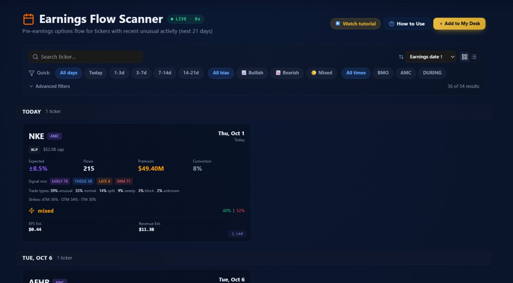
Task: Click the IMM 71 signal tag
Action: tap(124, 181)
